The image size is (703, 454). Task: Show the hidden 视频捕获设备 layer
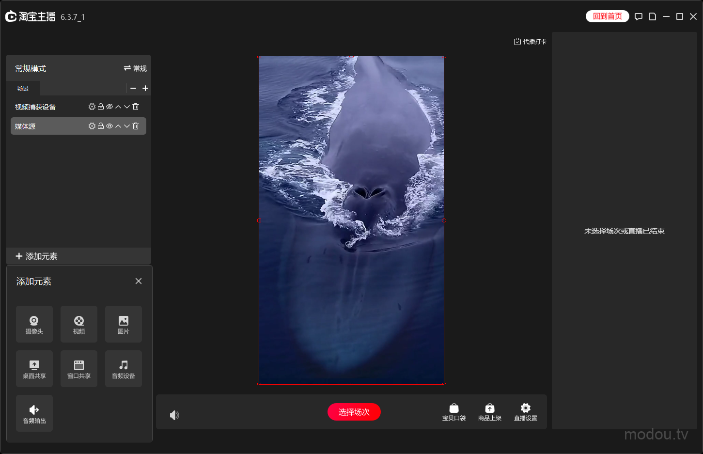[109, 107]
